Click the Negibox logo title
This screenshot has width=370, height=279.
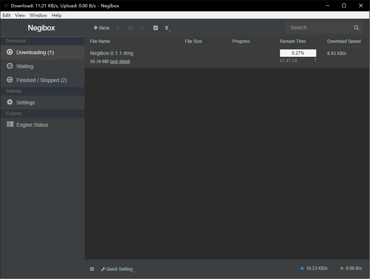41,28
